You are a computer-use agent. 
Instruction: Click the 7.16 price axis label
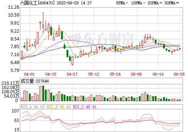point(15,55)
